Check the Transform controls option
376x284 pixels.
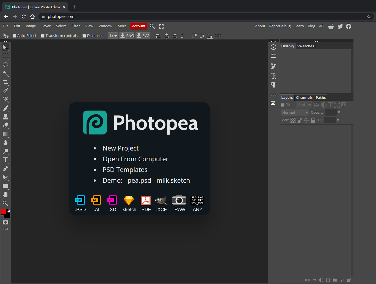click(x=43, y=36)
